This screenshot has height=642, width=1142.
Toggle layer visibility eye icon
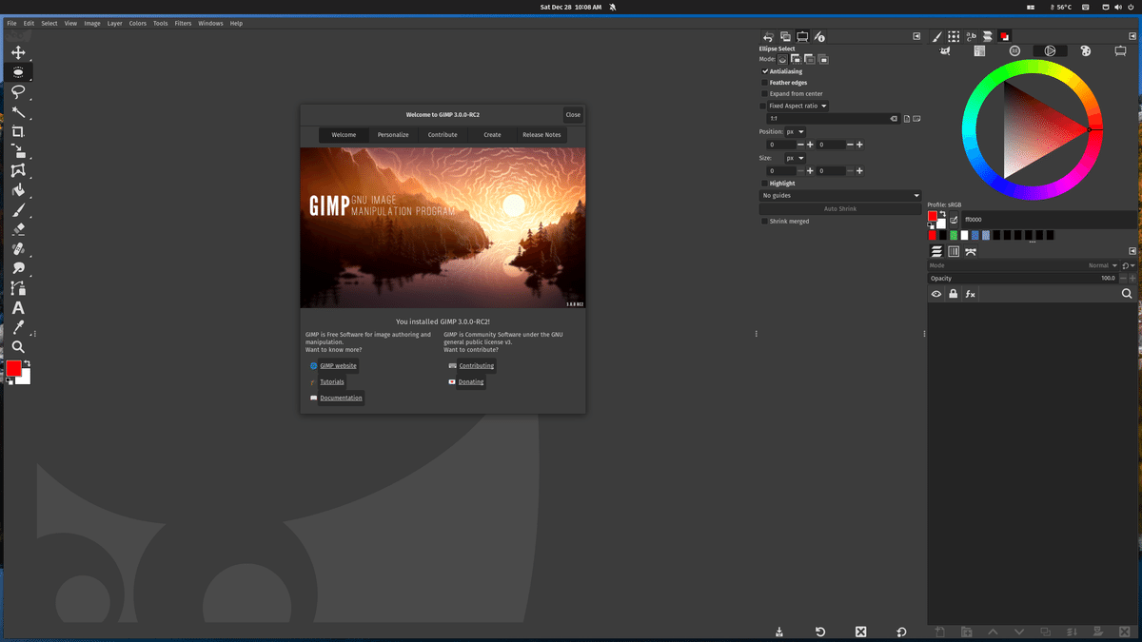(935, 294)
